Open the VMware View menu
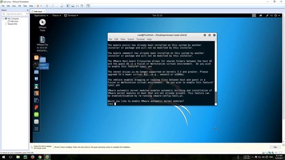285x160 pixels. [14, 6]
